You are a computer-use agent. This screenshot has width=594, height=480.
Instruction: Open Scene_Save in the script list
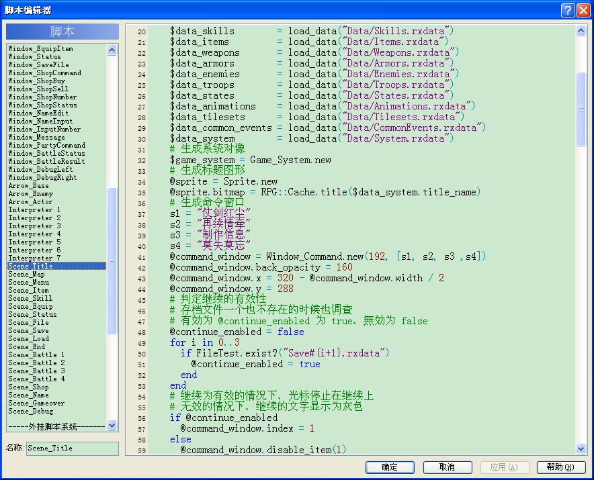28,330
